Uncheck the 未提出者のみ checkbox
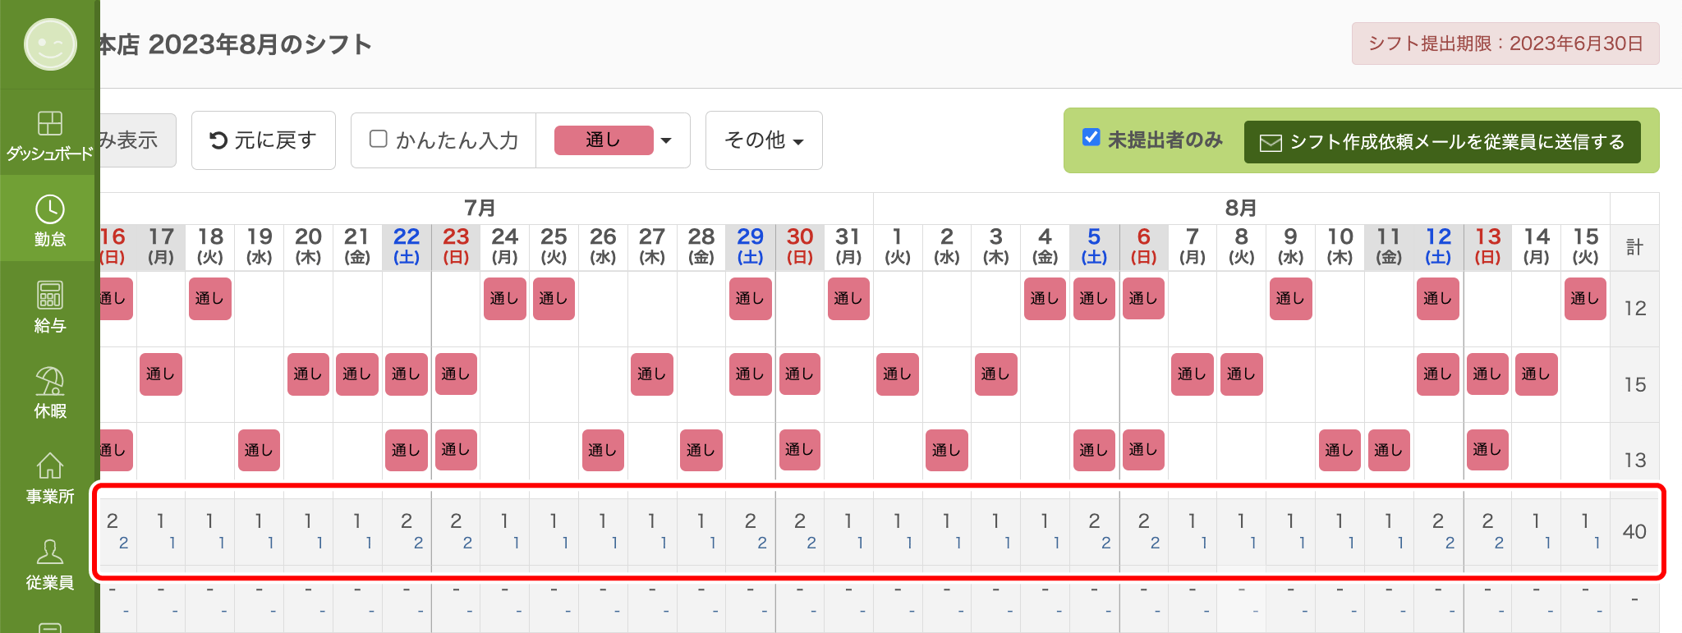This screenshot has width=1682, height=633. tap(1091, 137)
